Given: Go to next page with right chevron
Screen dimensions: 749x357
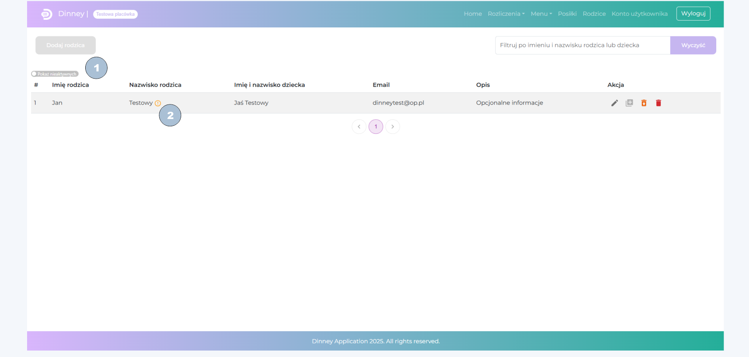Looking at the screenshot, I should [392, 127].
